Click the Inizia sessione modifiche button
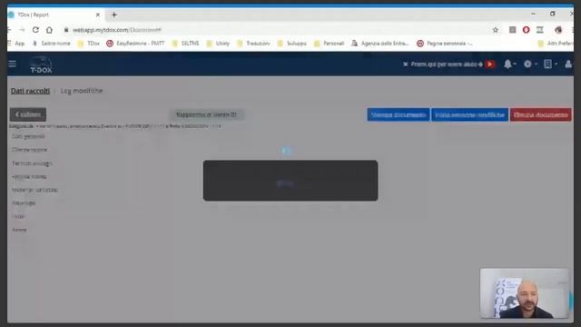581x327 pixels. pos(469,114)
